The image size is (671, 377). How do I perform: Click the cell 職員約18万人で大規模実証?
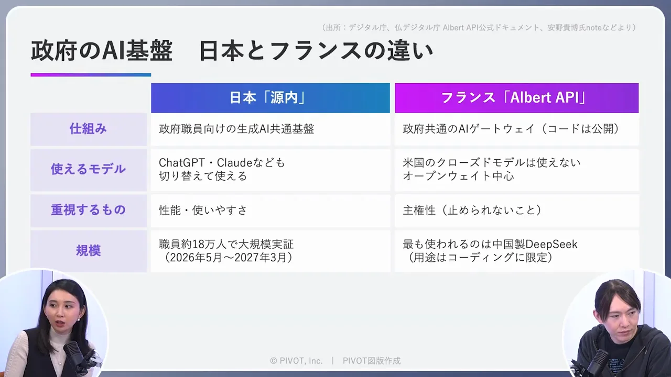click(270, 251)
